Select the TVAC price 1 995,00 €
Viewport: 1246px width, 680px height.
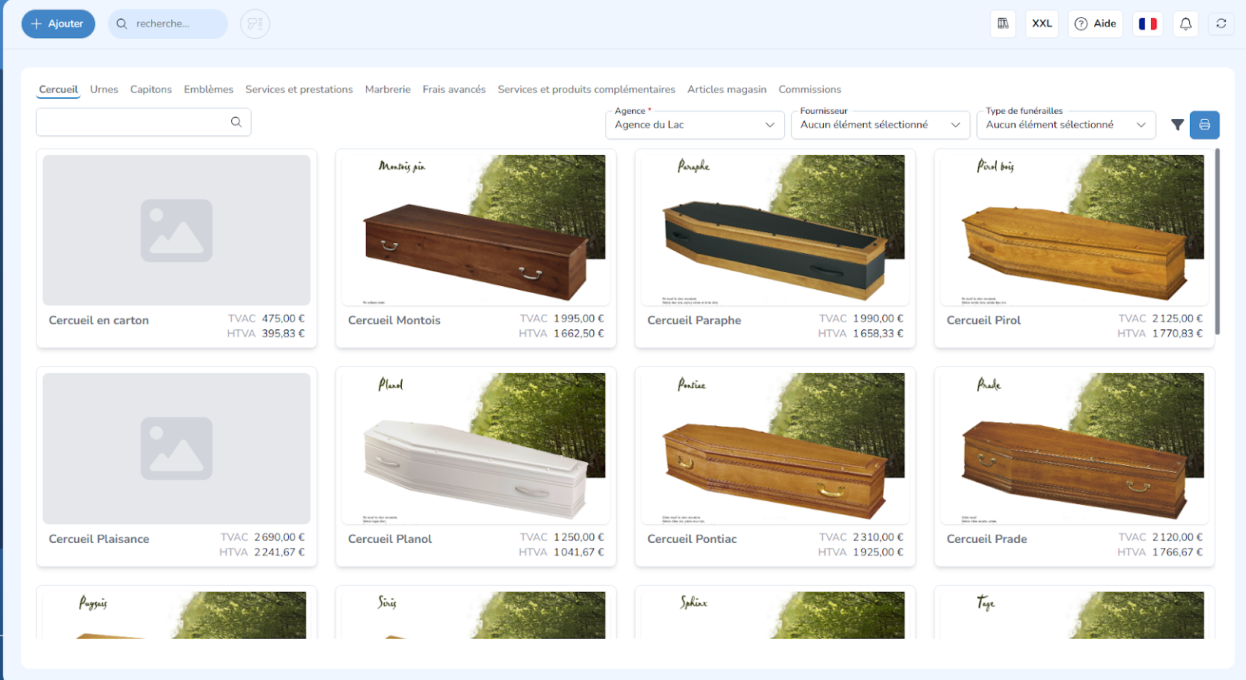[x=579, y=319]
